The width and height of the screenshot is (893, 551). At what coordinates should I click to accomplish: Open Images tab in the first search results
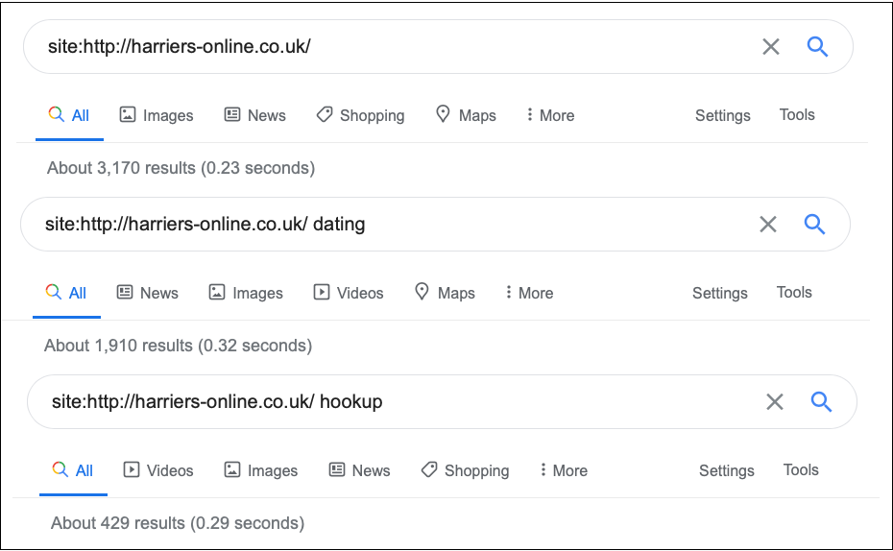[157, 115]
